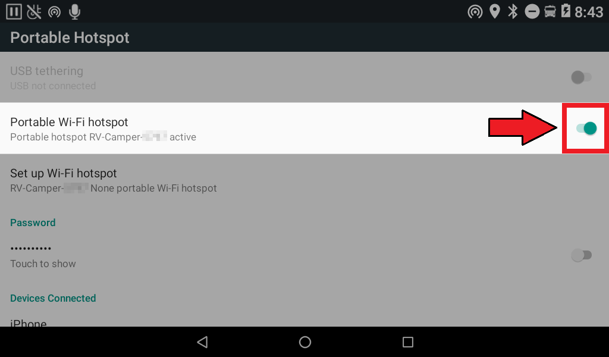Tap the hotspot signal icon beside the microphone
609x357 pixels.
click(x=54, y=12)
